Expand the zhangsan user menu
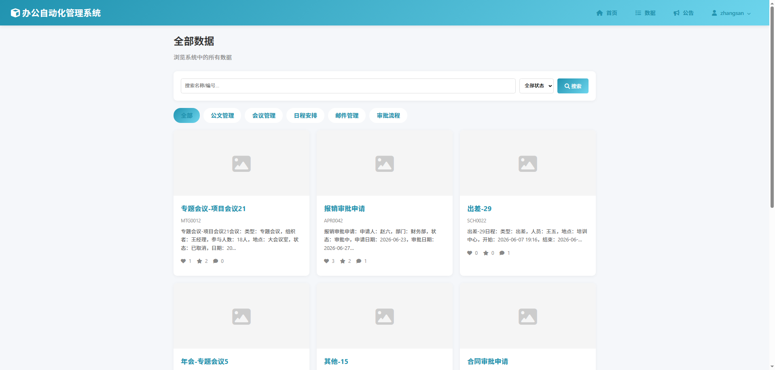This screenshot has width=775, height=370. point(731,13)
